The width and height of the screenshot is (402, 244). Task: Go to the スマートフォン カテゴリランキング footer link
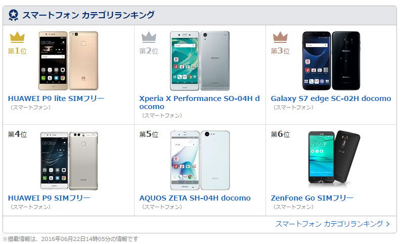click(329, 224)
